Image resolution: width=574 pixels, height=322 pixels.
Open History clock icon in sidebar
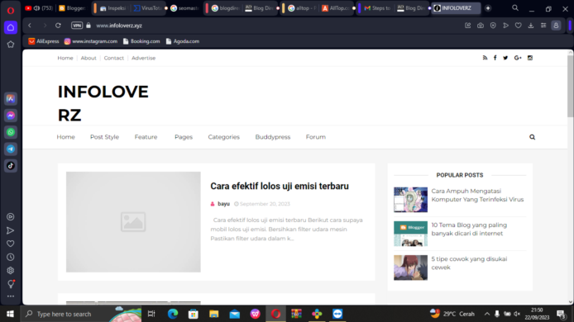pos(11,258)
